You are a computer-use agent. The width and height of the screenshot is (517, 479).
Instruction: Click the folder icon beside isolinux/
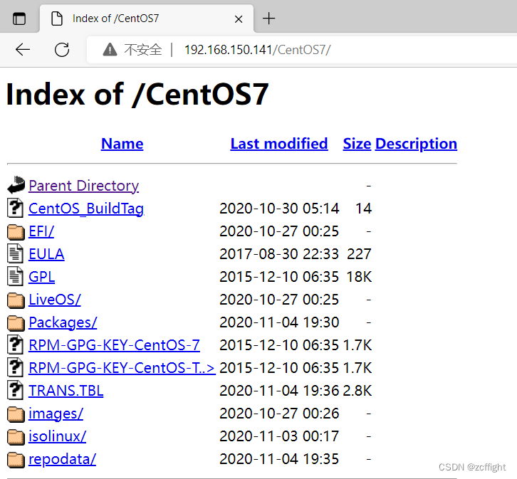click(x=16, y=437)
